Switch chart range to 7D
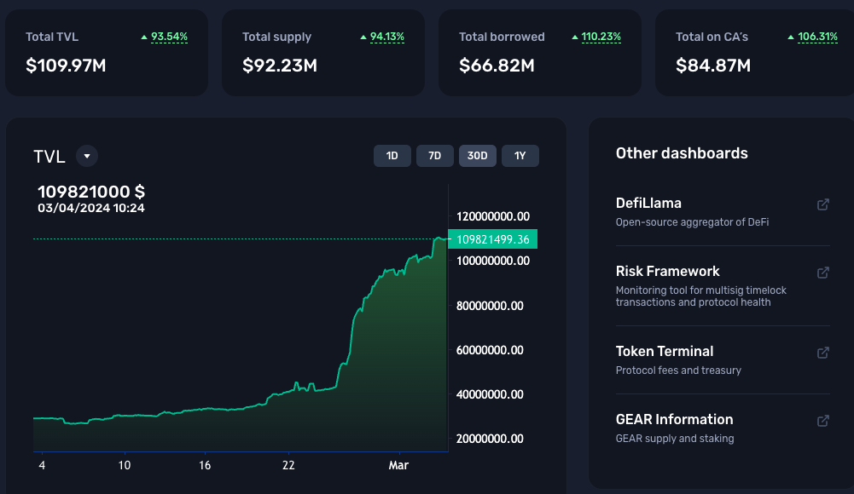This screenshot has width=854, height=494. pos(435,156)
